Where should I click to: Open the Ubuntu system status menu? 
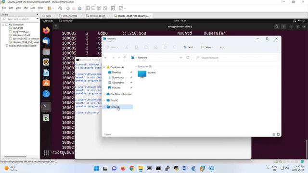(x=299, y=21)
